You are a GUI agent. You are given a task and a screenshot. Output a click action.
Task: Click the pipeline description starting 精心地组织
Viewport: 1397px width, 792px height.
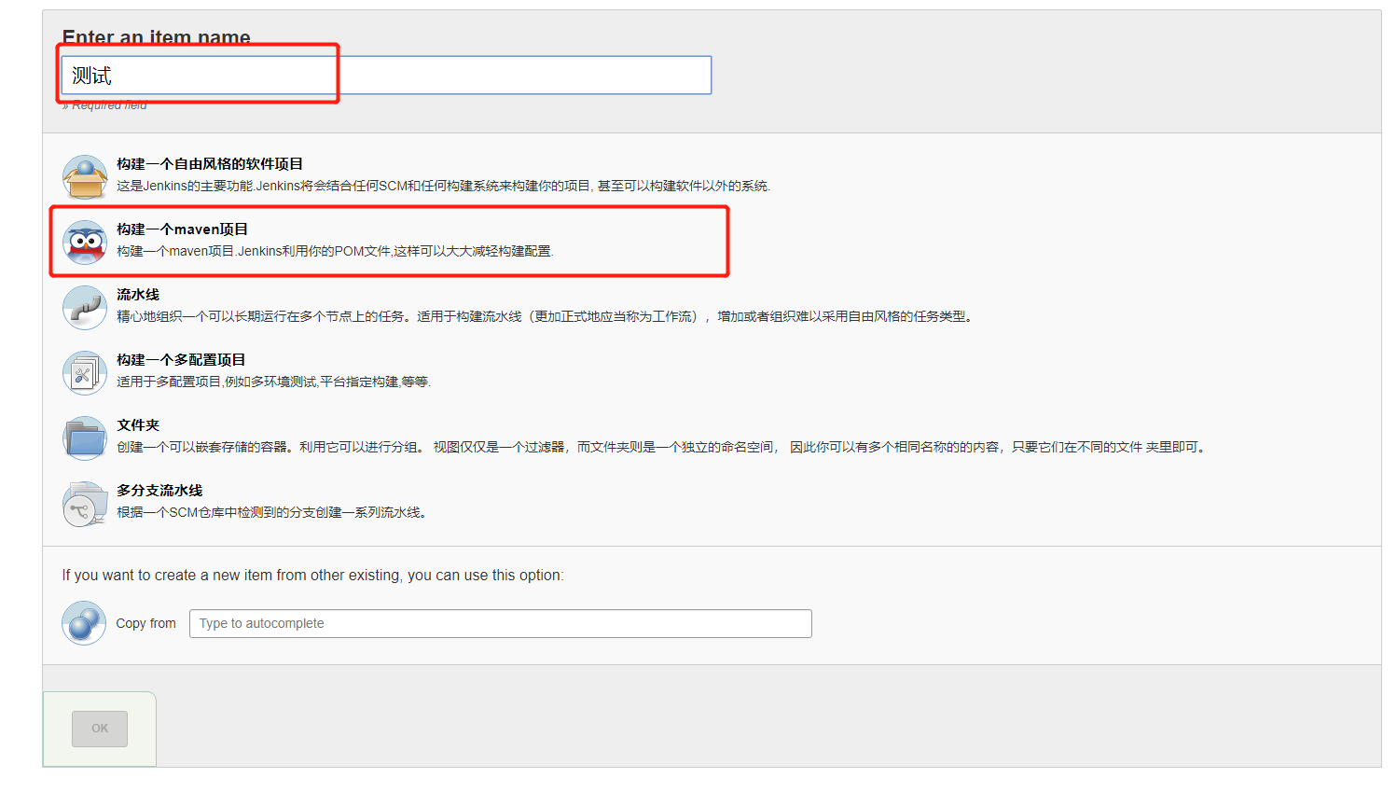pyautogui.click(x=546, y=316)
